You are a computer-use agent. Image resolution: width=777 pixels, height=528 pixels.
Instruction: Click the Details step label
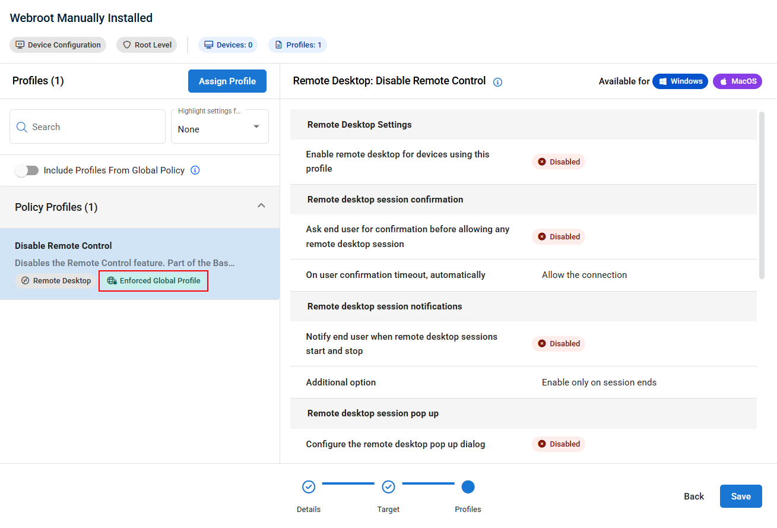tap(309, 510)
